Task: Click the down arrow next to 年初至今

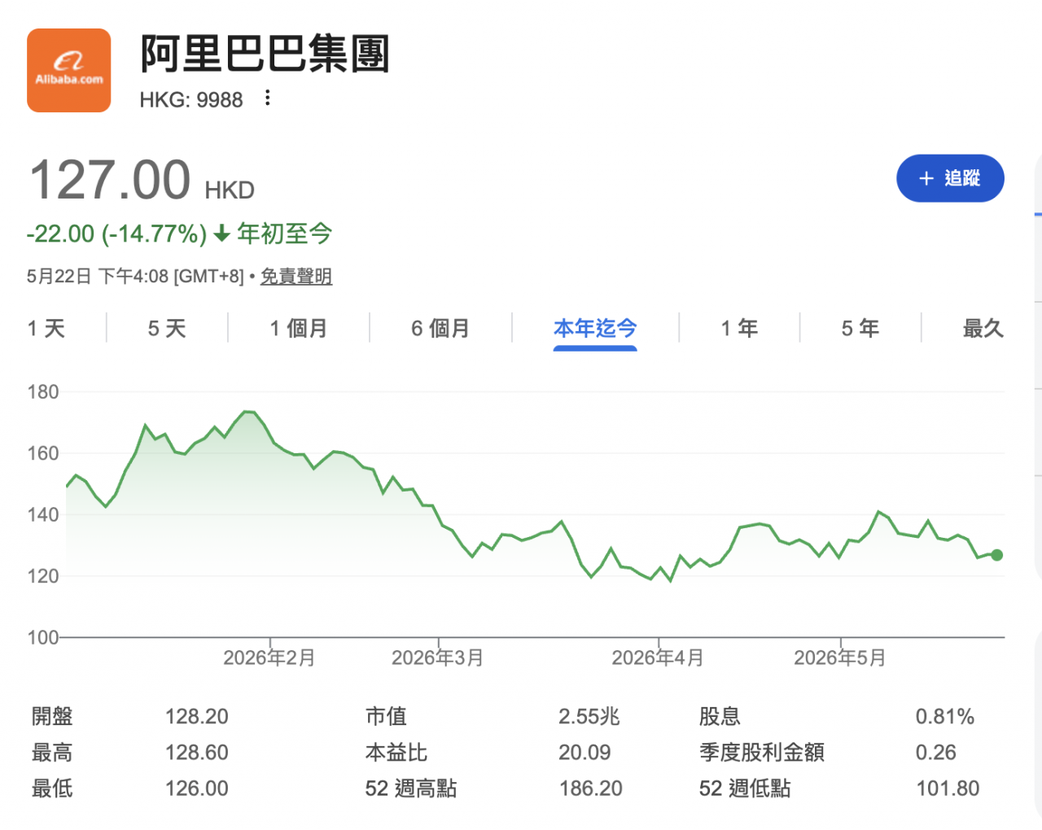Action: coord(221,234)
